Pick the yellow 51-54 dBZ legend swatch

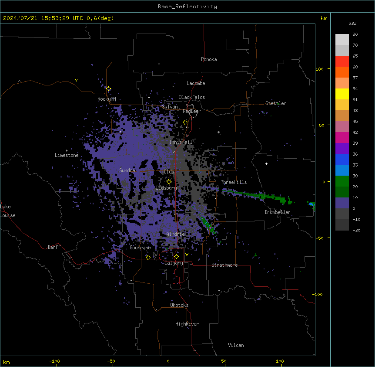(x=342, y=94)
